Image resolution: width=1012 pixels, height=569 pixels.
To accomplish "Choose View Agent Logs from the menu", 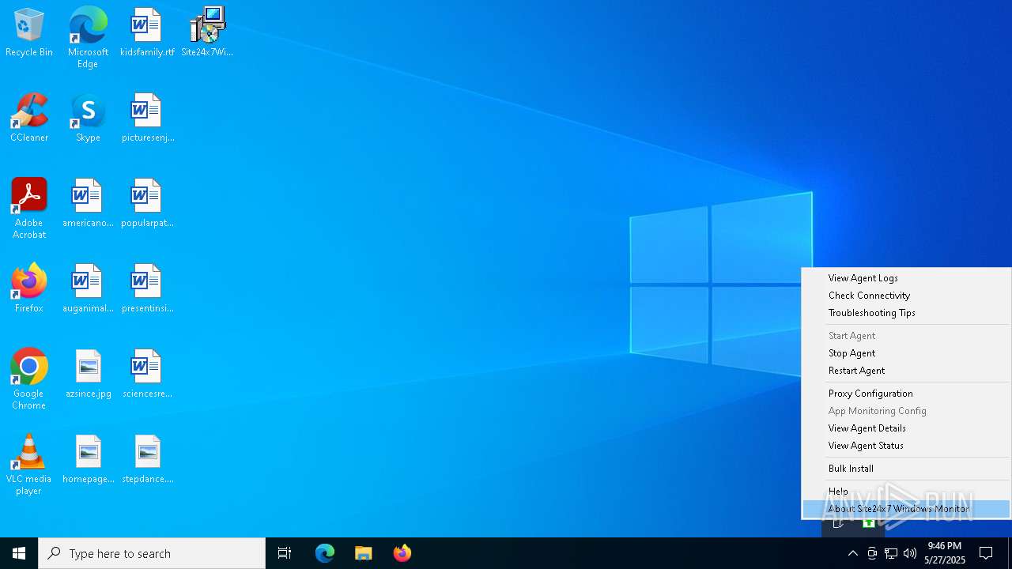I will pyautogui.click(x=906, y=278).
